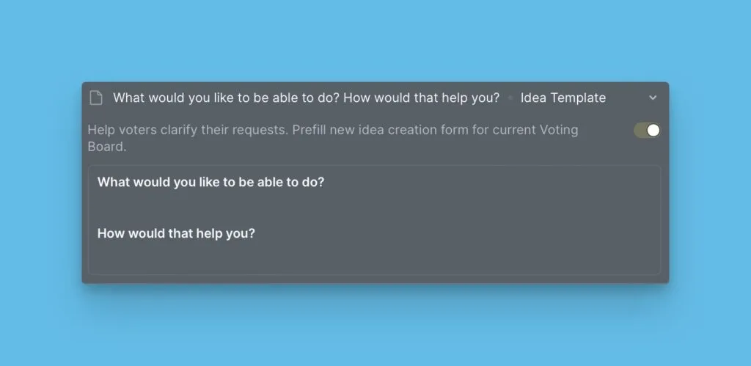Click the blue background above the template panel
This screenshot has width=751, height=366.
pos(375,40)
